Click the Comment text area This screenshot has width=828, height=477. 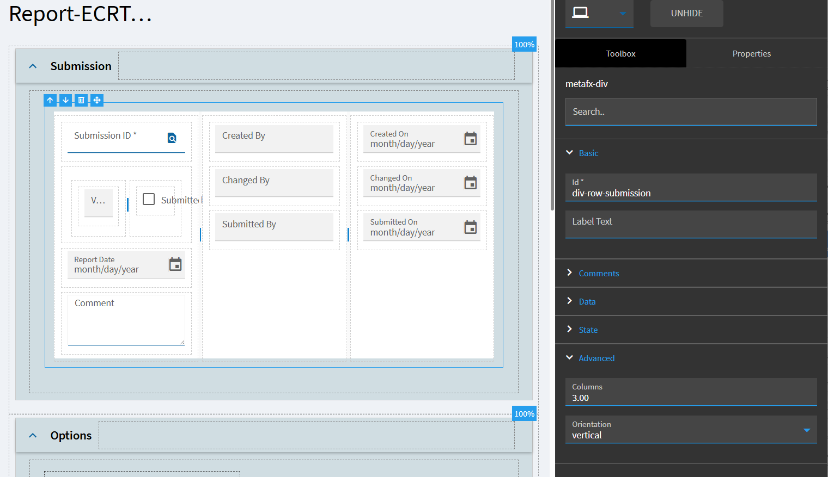(126, 320)
